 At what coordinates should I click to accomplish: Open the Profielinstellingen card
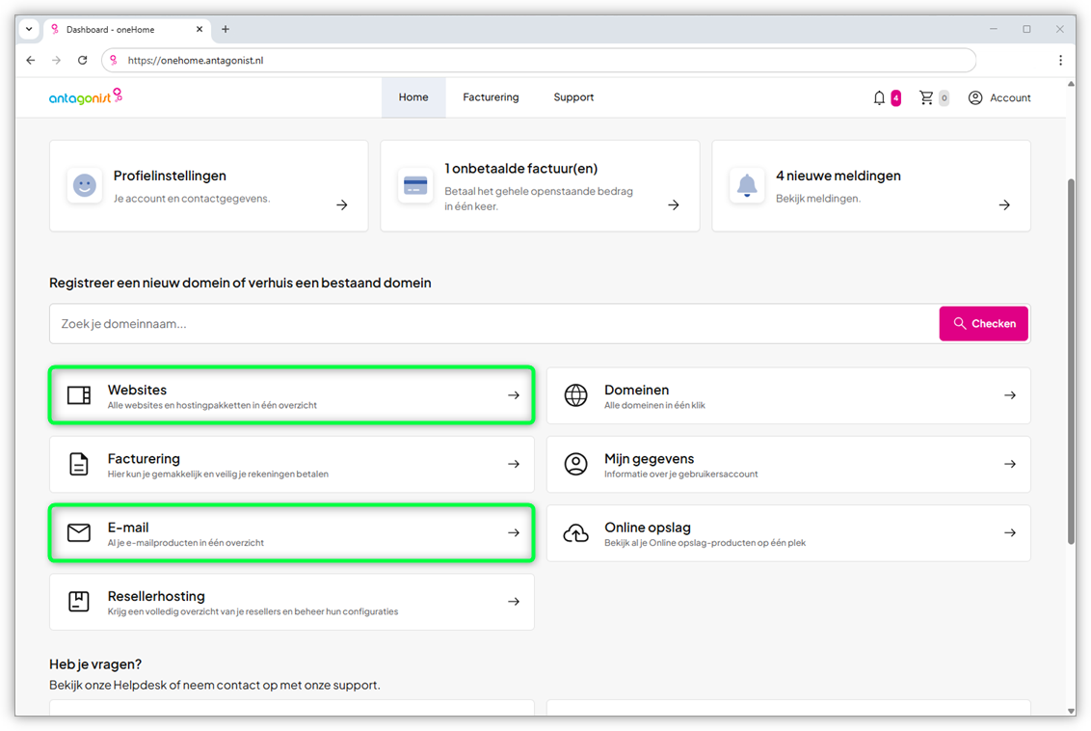click(208, 186)
